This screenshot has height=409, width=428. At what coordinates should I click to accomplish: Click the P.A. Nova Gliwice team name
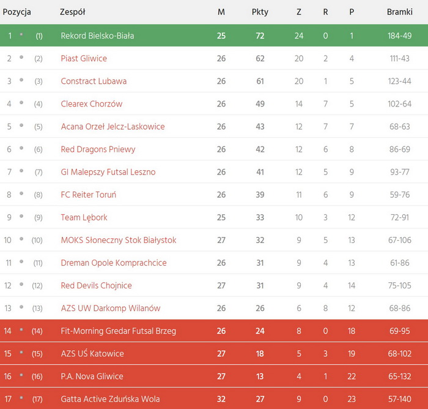coord(92,377)
